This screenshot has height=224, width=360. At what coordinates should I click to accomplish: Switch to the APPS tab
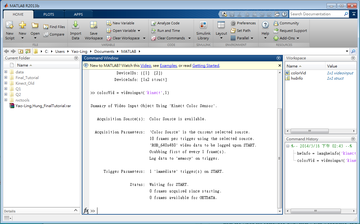pos(78,14)
